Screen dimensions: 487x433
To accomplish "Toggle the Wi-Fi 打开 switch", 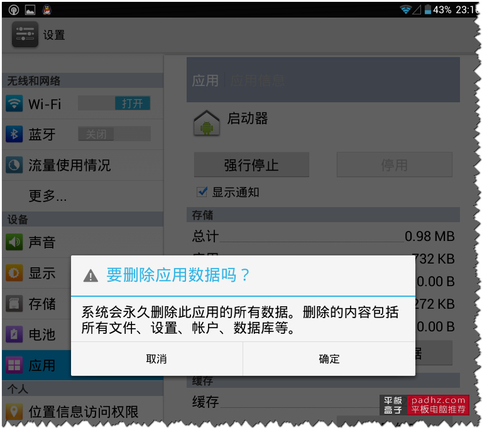I will [x=115, y=104].
